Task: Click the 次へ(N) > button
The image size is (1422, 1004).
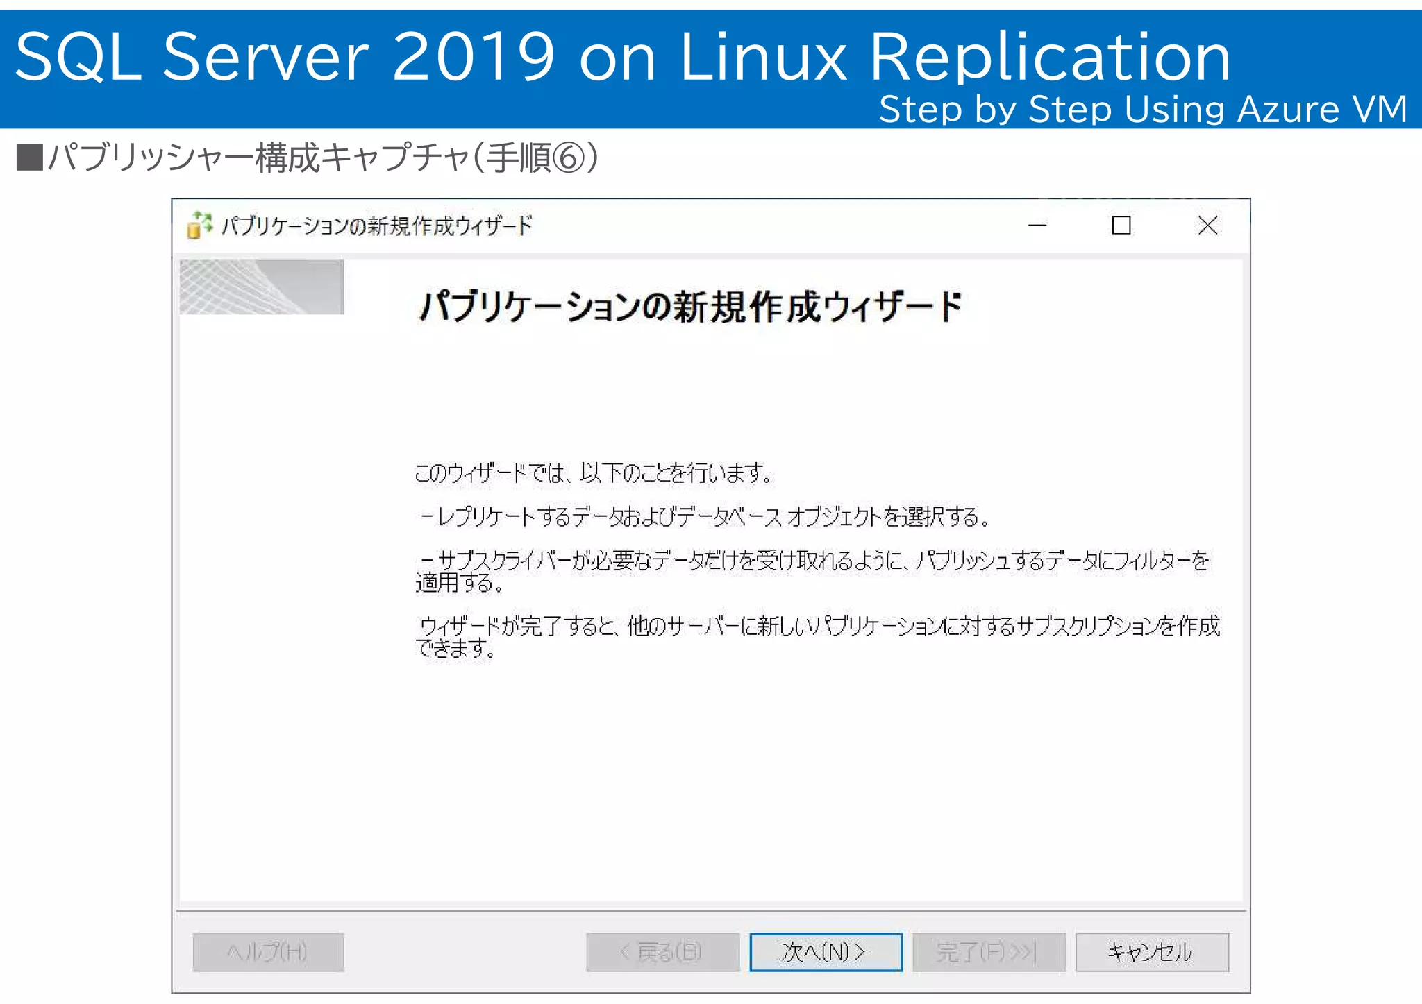Action: [x=826, y=952]
